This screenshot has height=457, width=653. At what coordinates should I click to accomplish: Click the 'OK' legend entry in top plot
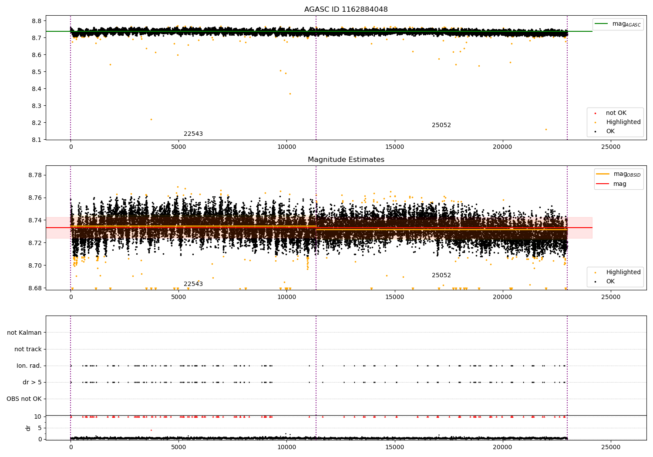[606, 131]
